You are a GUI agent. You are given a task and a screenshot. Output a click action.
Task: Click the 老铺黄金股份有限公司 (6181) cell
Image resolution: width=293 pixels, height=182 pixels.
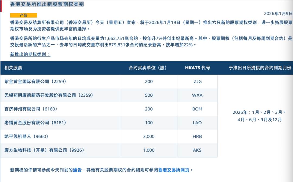(x=35, y=123)
